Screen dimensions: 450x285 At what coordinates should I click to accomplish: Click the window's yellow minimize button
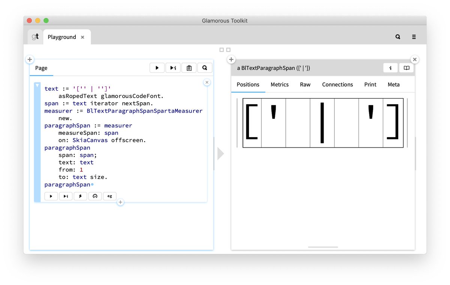(38, 21)
